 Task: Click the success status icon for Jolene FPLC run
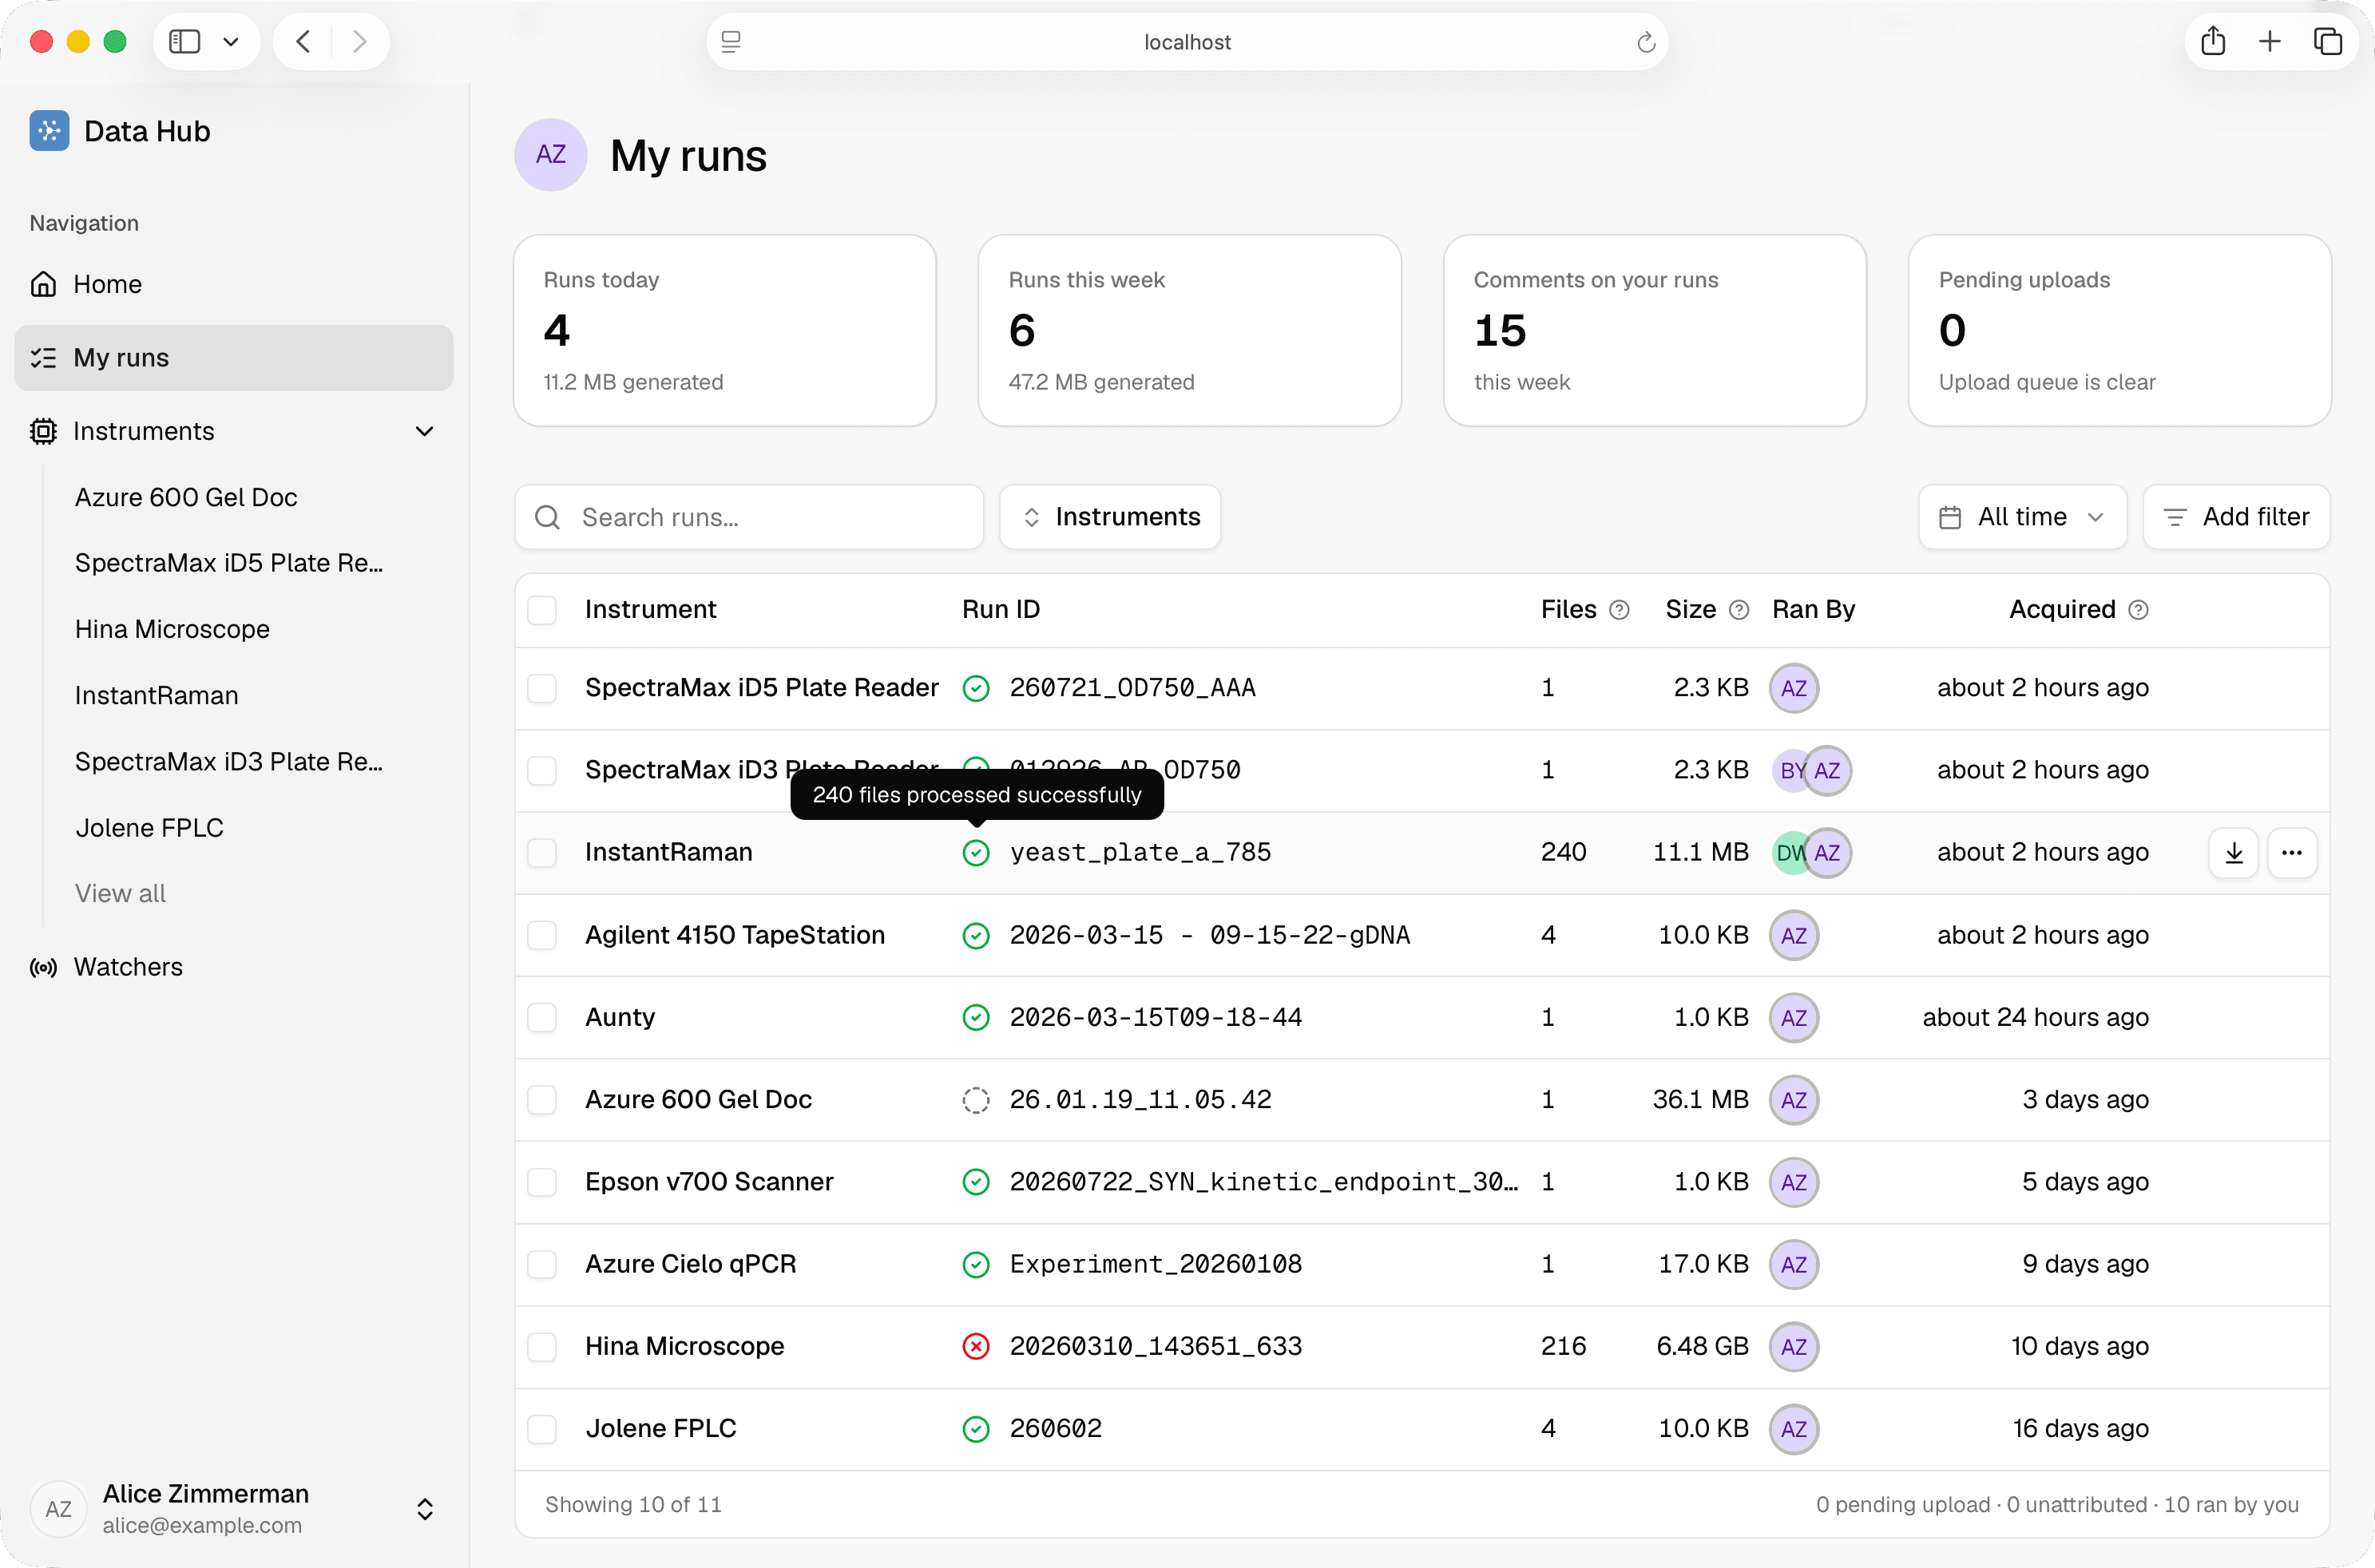click(x=976, y=1429)
